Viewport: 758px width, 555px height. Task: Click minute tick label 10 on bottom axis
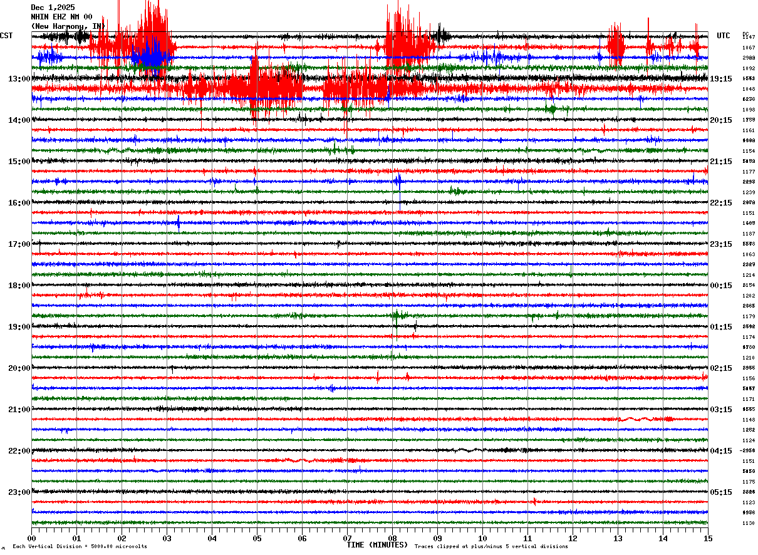[482, 538]
